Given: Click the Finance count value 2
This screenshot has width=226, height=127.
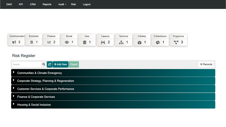Looking at the screenshot, I should tap(54, 42).
